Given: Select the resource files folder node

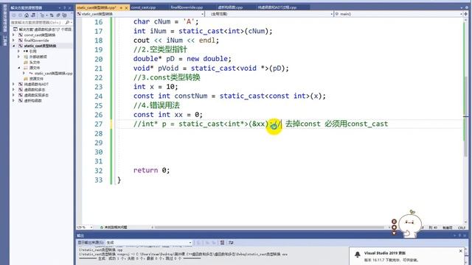Looking at the screenshot, I should (x=33, y=79).
